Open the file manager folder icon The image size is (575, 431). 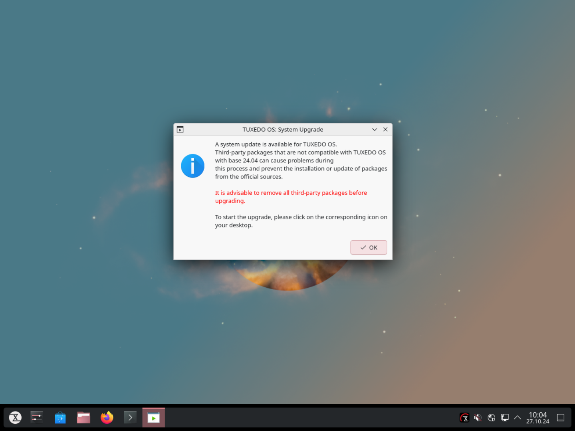tap(83, 417)
